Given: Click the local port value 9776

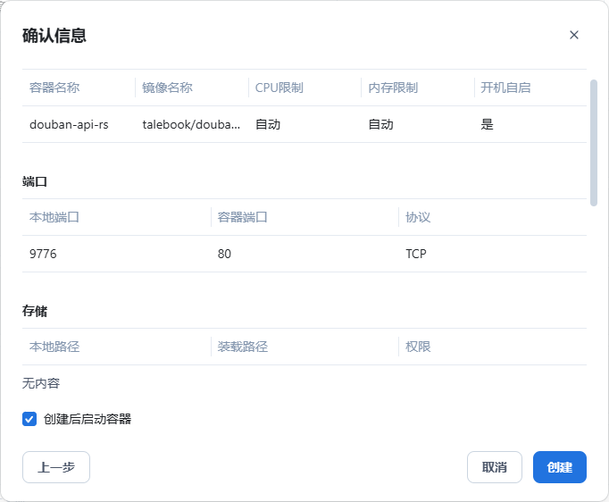Looking at the screenshot, I should pos(43,254).
